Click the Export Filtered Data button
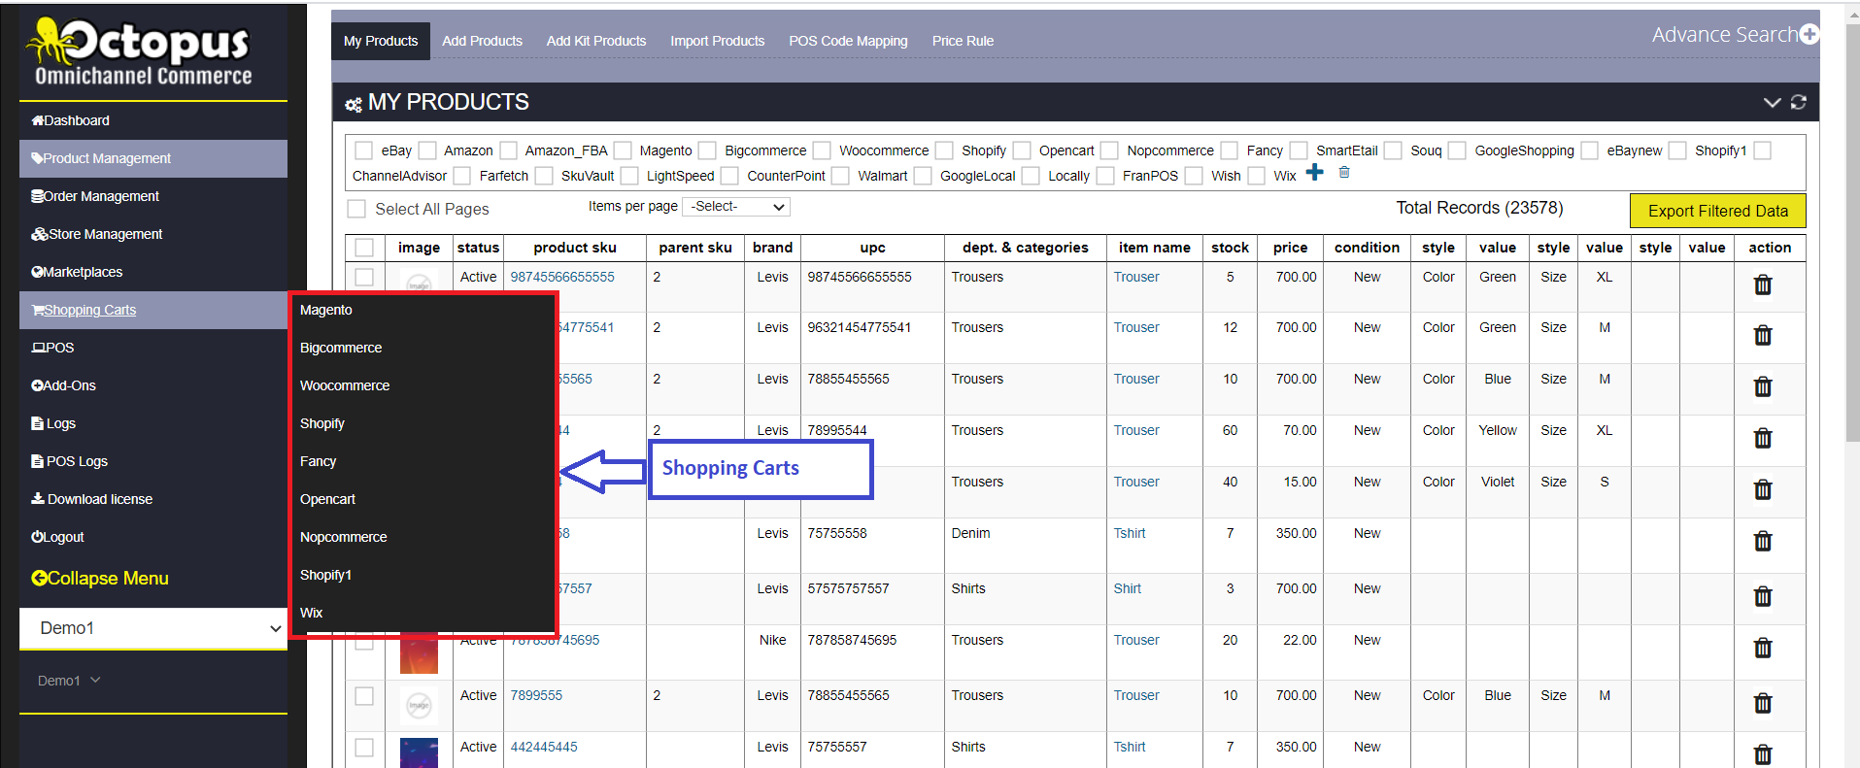Image resolution: width=1860 pixels, height=768 pixels. coord(1717,211)
